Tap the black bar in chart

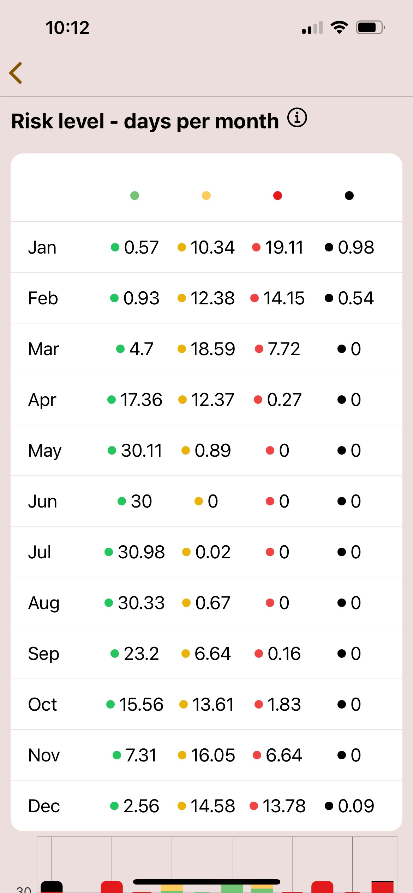click(52, 887)
